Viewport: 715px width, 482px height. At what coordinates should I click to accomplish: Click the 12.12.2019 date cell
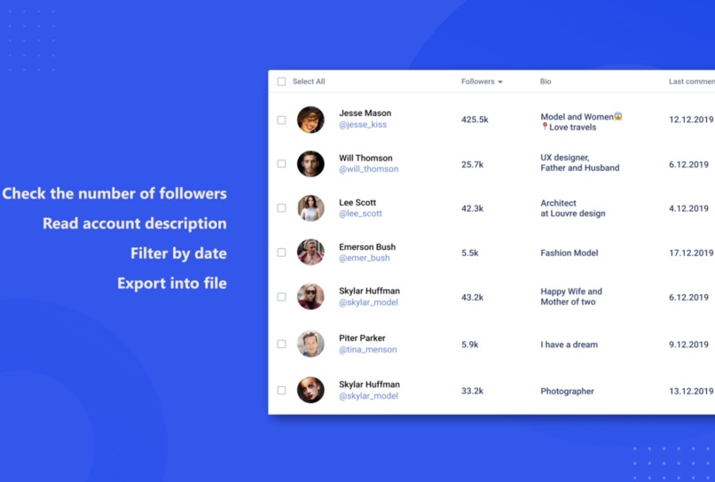tap(691, 120)
